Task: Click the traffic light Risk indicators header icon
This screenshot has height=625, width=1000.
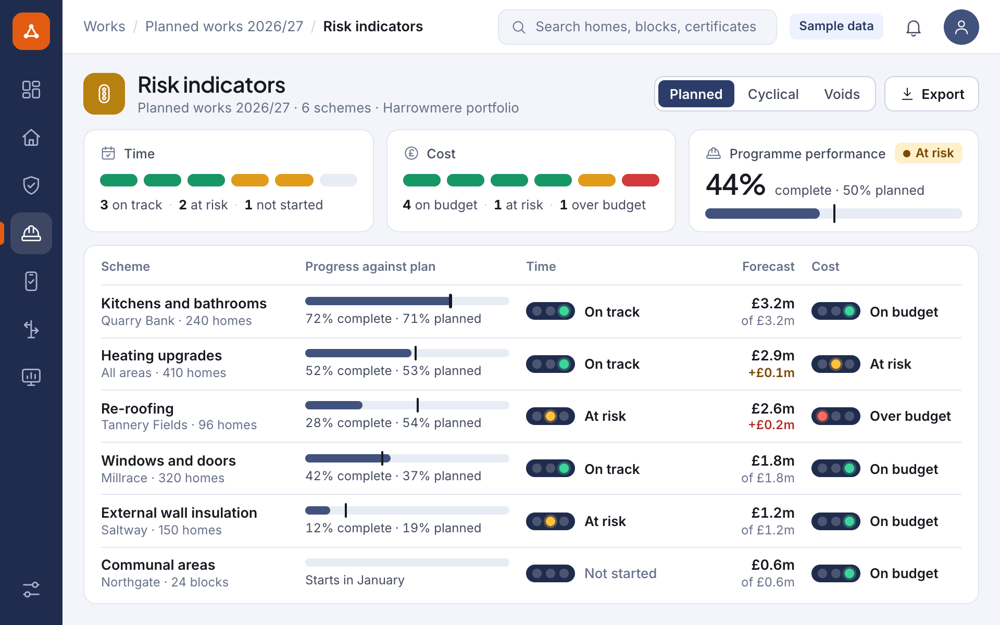Action: click(x=104, y=94)
